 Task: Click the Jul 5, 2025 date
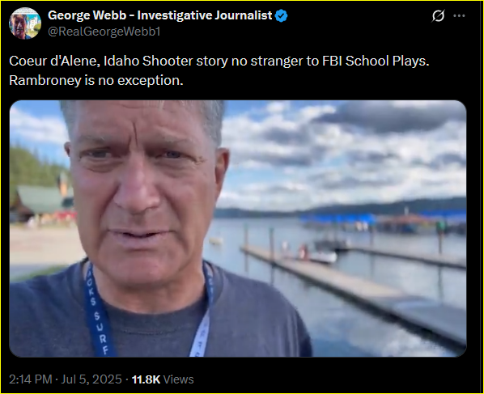[x=91, y=379]
